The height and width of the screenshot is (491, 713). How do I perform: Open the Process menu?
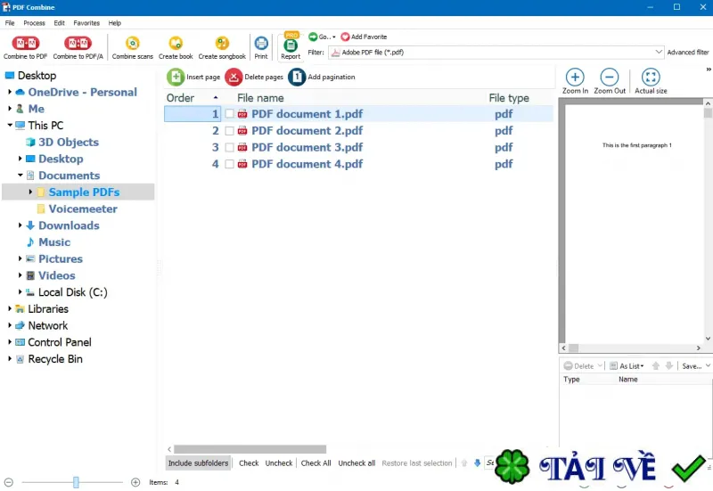[x=34, y=23]
